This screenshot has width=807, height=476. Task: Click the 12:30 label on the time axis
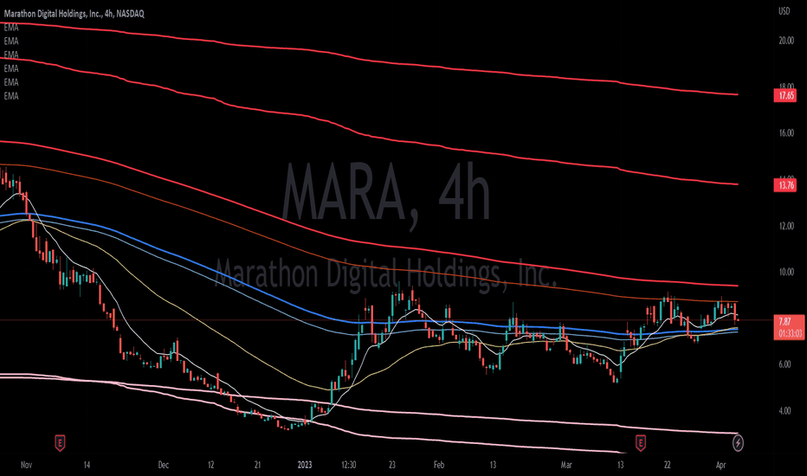(348, 465)
